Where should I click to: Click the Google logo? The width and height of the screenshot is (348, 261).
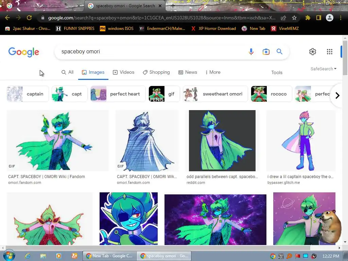coord(24,52)
